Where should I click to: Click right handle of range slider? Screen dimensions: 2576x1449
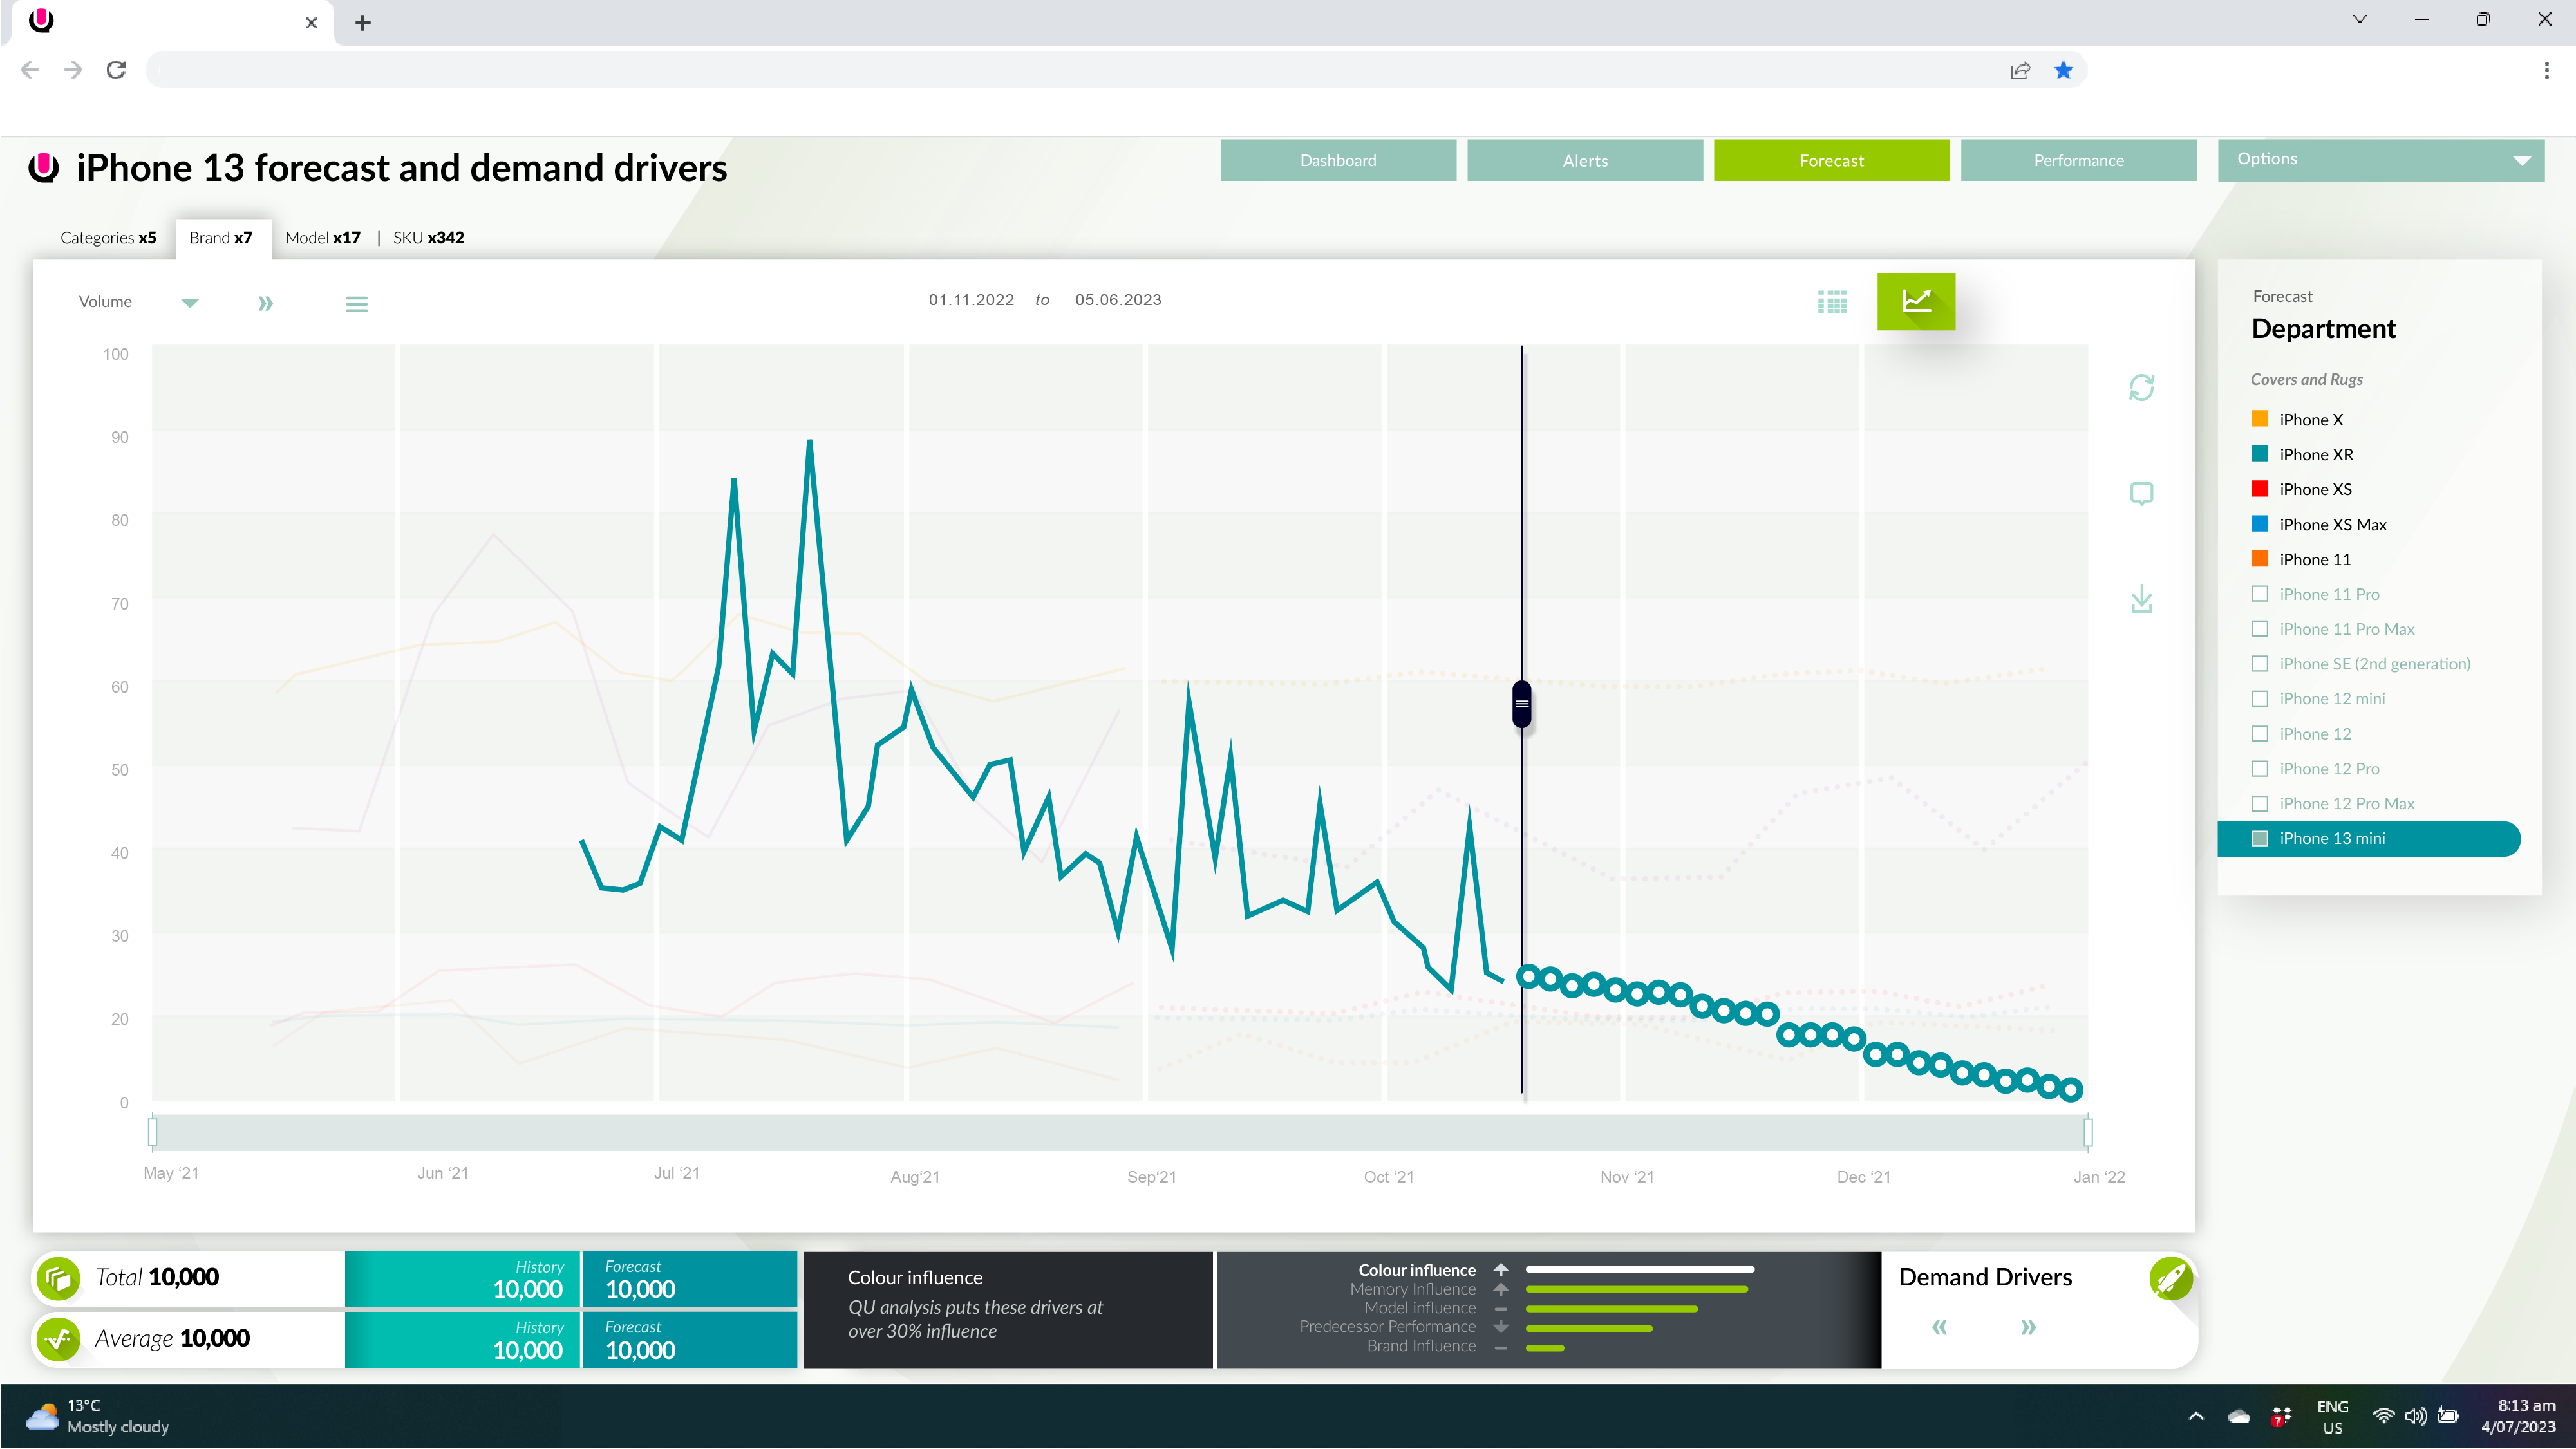click(2088, 1132)
